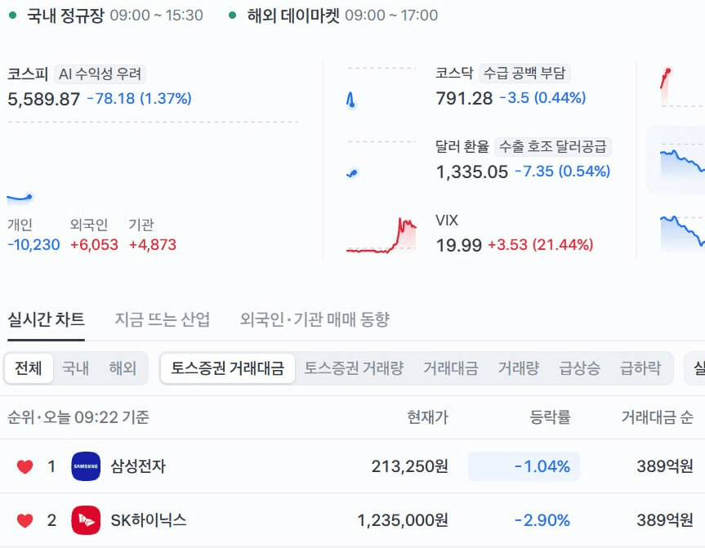Switch to the 지금 뜨는 산업 tab
705x548 pixels.
pyautogui.click(x=163, y=319)
